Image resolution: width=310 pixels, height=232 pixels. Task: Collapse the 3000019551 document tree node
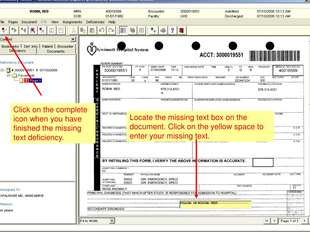pyautogui.click(x=2, y=70)
